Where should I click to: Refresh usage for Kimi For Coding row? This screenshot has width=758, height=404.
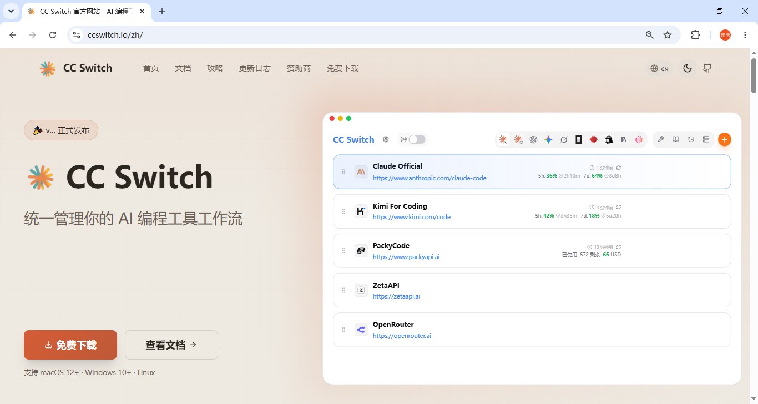tap(619, 207)
